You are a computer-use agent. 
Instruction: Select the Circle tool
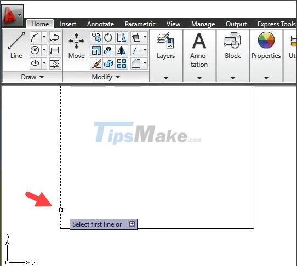[x=35, y=50]
